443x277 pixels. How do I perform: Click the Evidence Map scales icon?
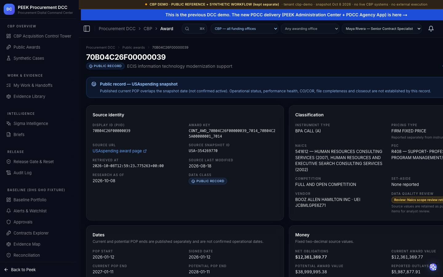pyautogui.click(x=9, y=244)
